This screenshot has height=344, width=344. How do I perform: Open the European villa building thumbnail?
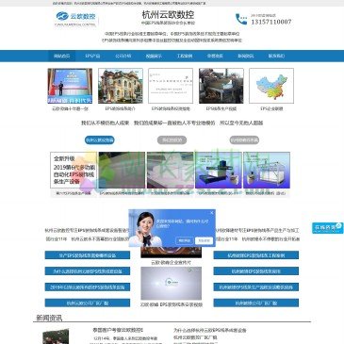click(121, 86)
